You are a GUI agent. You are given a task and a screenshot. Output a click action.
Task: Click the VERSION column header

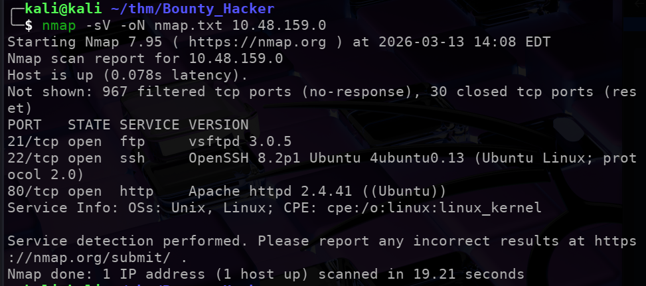(x=218, y=124)
